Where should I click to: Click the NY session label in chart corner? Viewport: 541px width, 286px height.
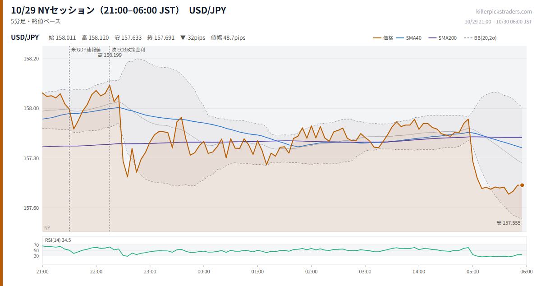click(47, 228)
